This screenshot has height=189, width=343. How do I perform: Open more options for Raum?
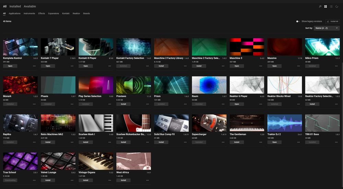coord(223,104)
